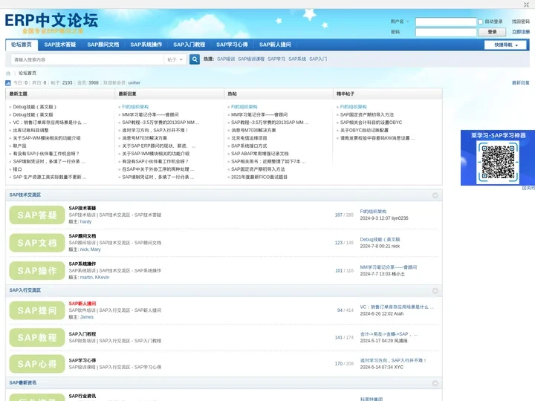Screen dimensions: 535x401
Task: Click the QR code advertisement image
Action: coord(498,158)
